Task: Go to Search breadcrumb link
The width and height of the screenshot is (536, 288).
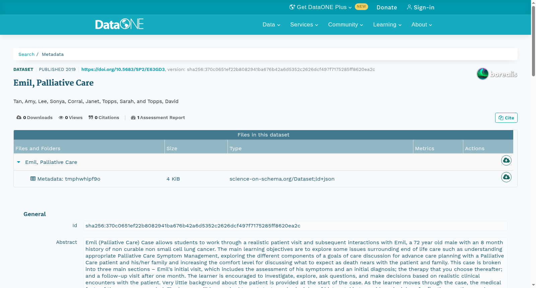Action: click(26, 54)
